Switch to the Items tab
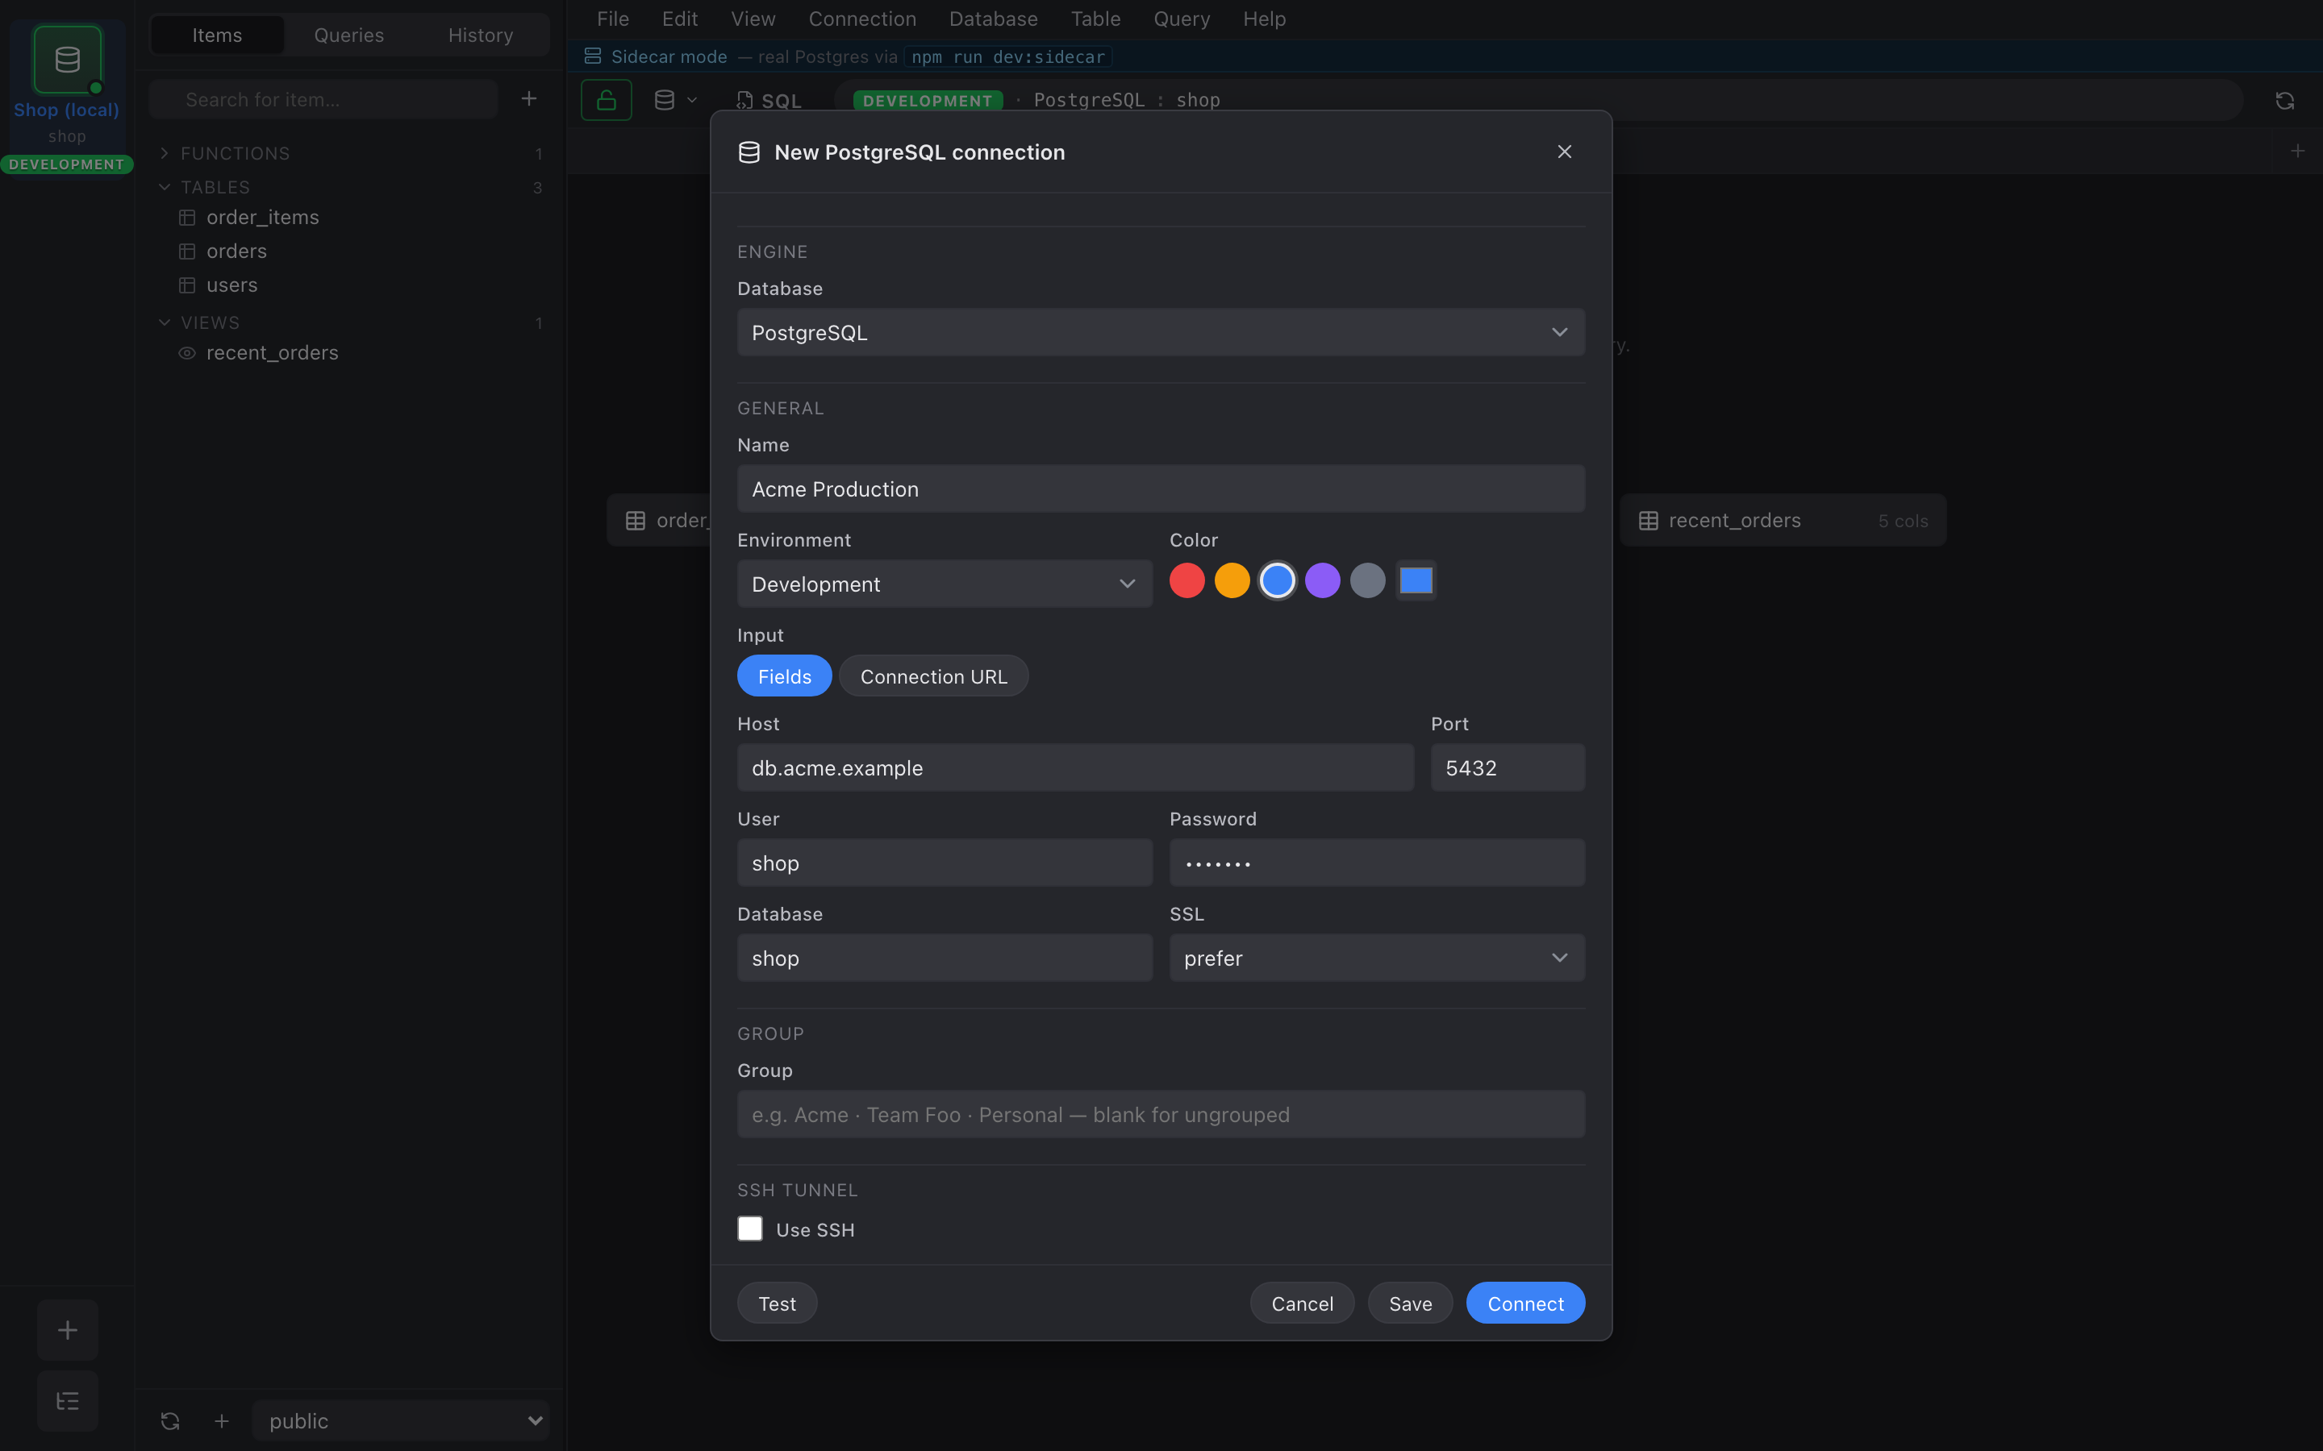Image resolution: width=2323 pixels, height=1451 pixels. 217,35
